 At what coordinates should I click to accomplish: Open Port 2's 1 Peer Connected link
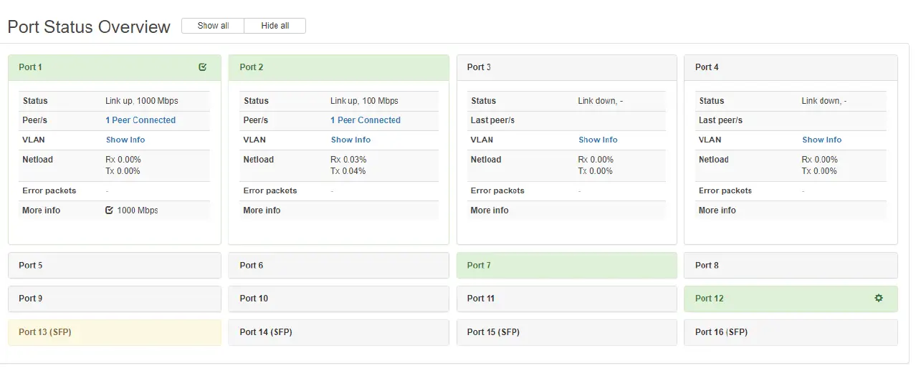(x=366, y=120)
